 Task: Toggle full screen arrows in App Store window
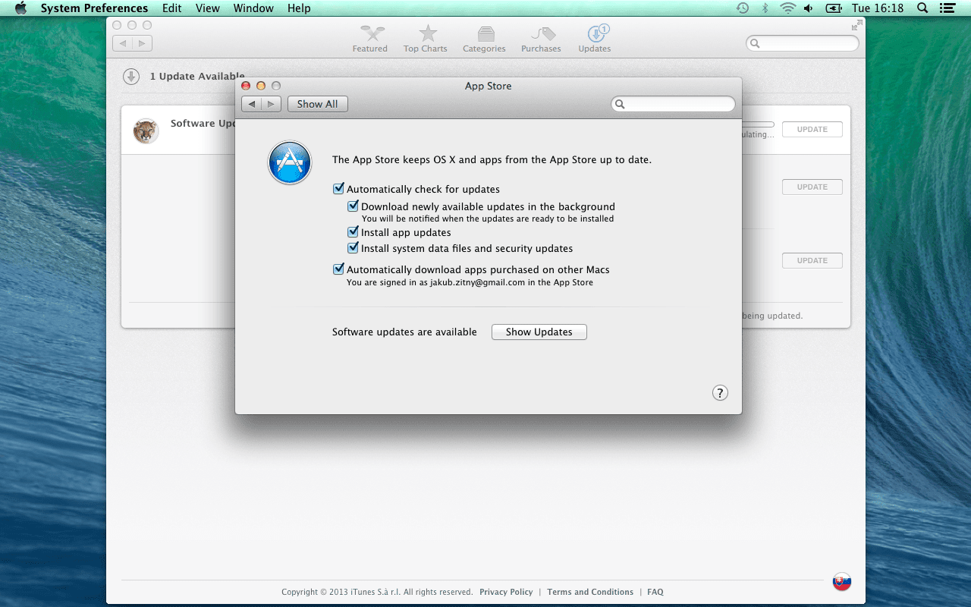(x=856, y=25)
